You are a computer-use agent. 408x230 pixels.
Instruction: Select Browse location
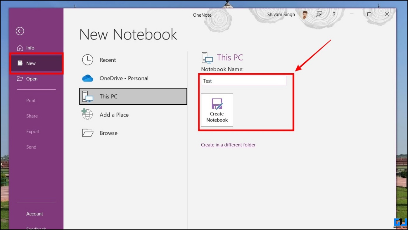(133, 133)
